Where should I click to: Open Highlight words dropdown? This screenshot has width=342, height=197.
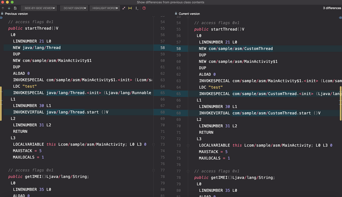click(104, 8)
